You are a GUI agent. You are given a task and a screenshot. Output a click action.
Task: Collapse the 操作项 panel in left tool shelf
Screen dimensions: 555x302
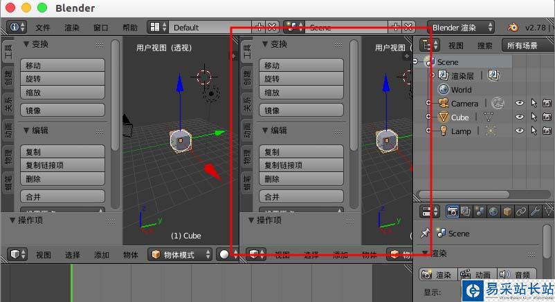12,220
